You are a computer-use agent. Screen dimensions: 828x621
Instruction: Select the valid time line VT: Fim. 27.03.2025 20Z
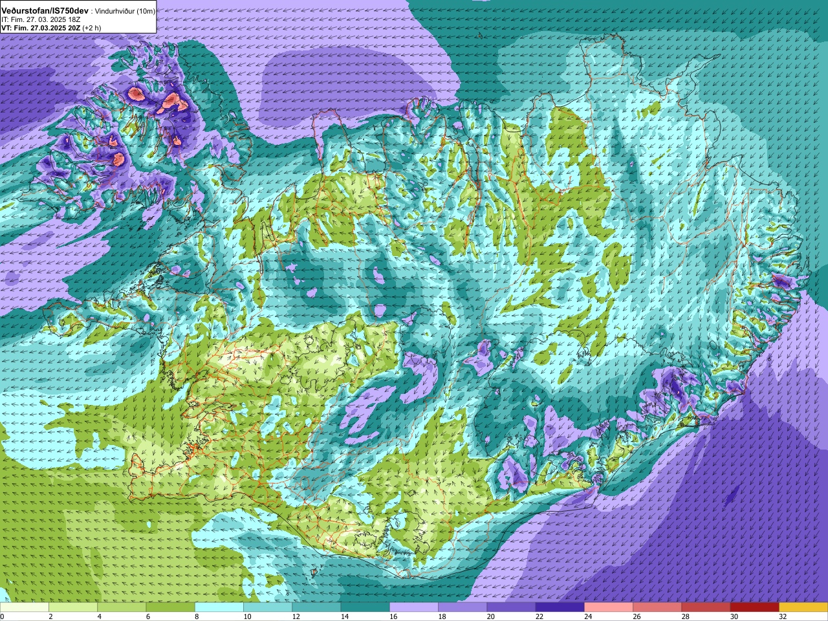point(41,28)
